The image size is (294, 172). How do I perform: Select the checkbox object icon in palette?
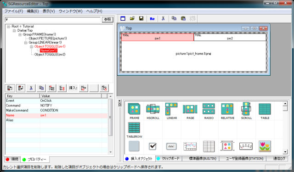click(153, 146)
